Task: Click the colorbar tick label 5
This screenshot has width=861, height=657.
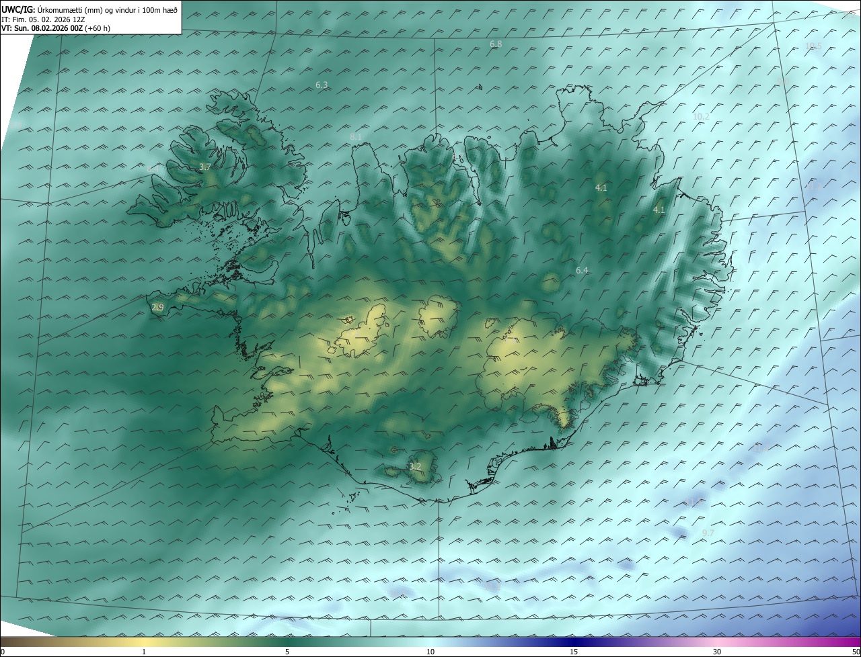Action: tap(287, 652)
